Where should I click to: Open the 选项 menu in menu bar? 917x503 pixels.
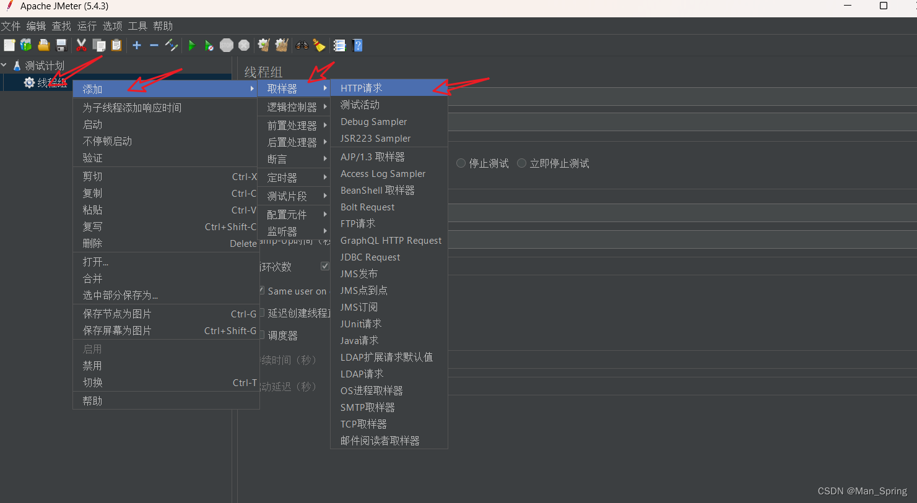click(112, 26)
